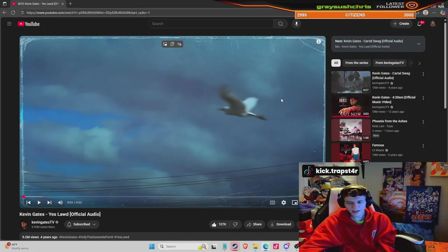448x252 pixels.
Task: Open Discord from the taskbar
Action: (286, 246)
